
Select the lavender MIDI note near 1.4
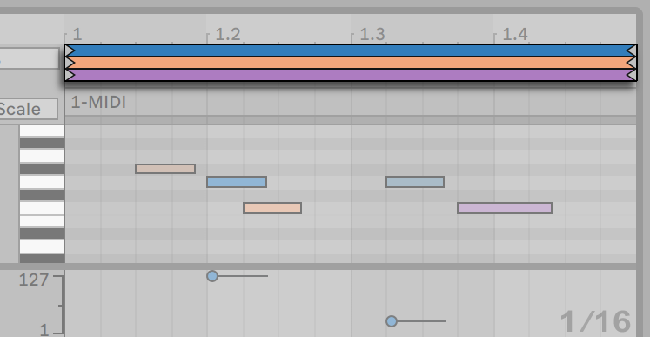(x=505, y=208)
